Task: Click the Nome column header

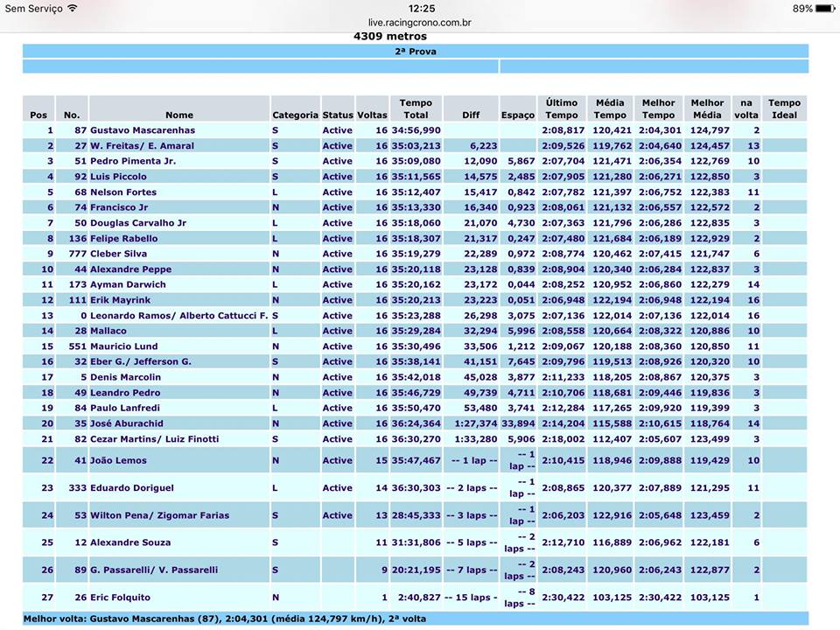Action: pos(179,115)
